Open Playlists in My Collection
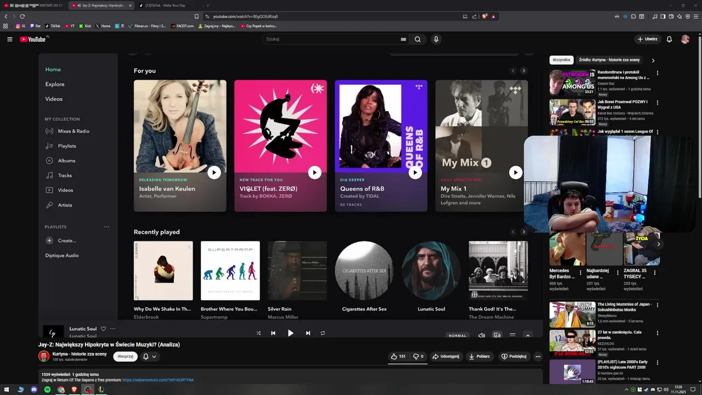 [x=60, y=146]
